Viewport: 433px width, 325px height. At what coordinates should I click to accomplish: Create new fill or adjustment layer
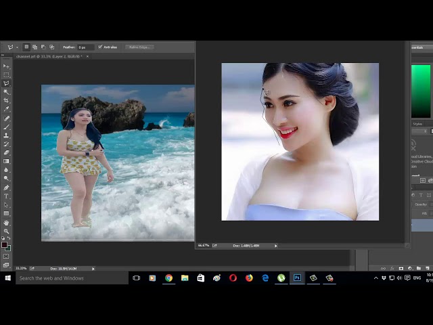(x=410, y=268)
